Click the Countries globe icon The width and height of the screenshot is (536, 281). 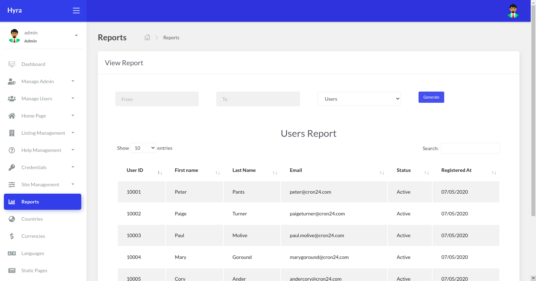coord(12,219)
